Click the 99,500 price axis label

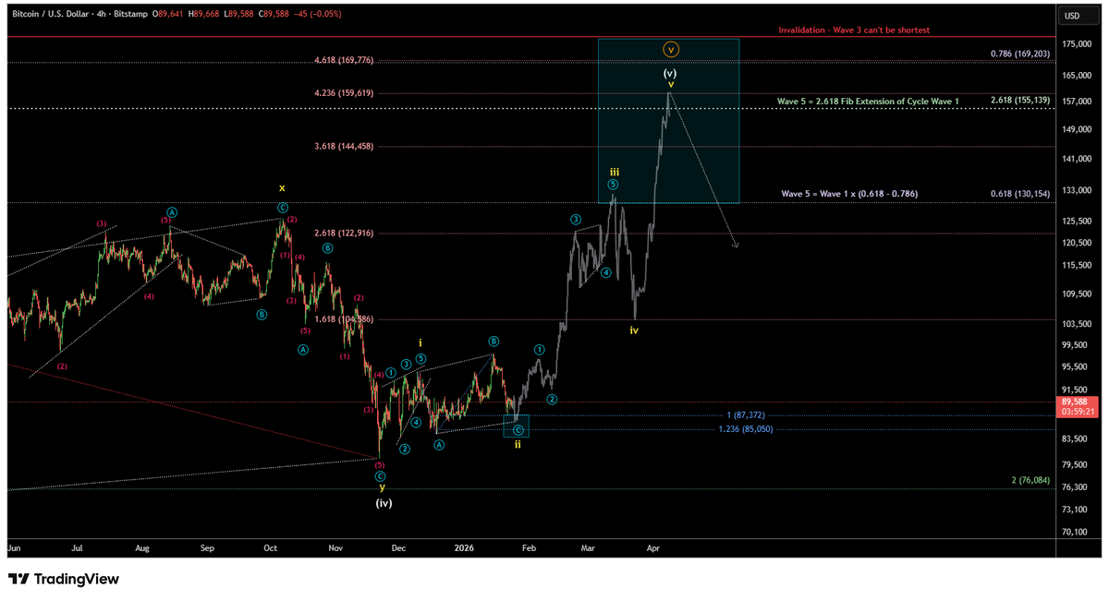pos(1076,345)
